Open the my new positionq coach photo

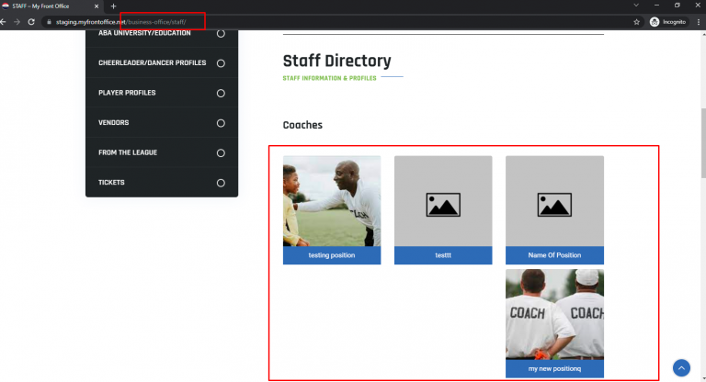click(554, 314)
